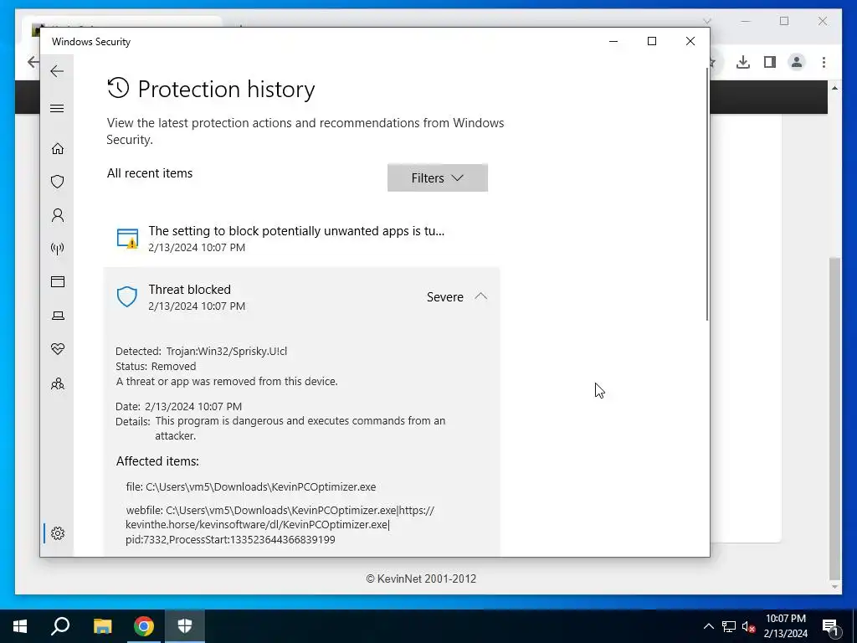
Task: Collapse the Threat blocked item chevron
Action: 480,296
